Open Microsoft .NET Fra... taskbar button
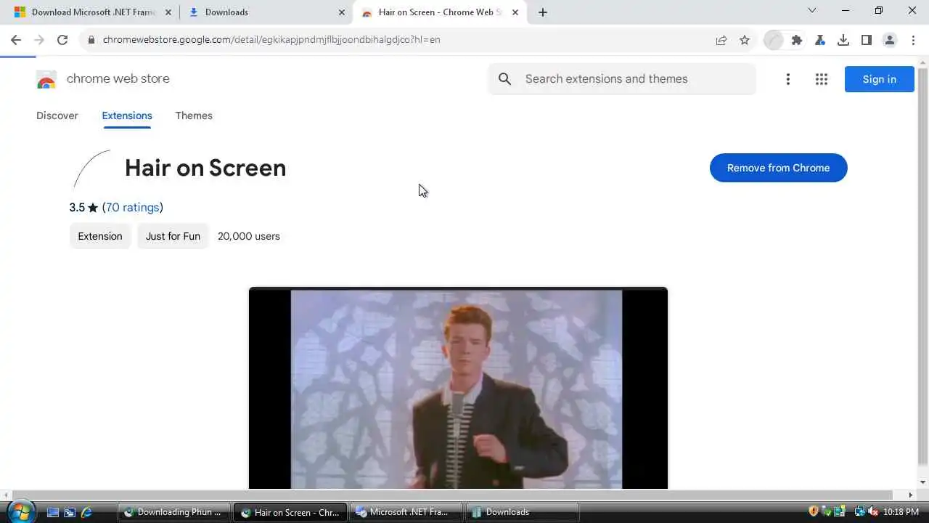The image size is (929, 523). pyautogui.click(x=406, y=512)
